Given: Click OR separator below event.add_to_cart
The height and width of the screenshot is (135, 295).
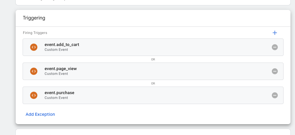Looking at the screenshot, I should [x=153, y=60].
